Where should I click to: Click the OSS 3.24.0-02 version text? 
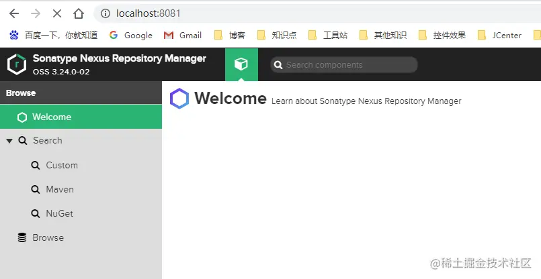pyautogui.click(x=61, y=72)
